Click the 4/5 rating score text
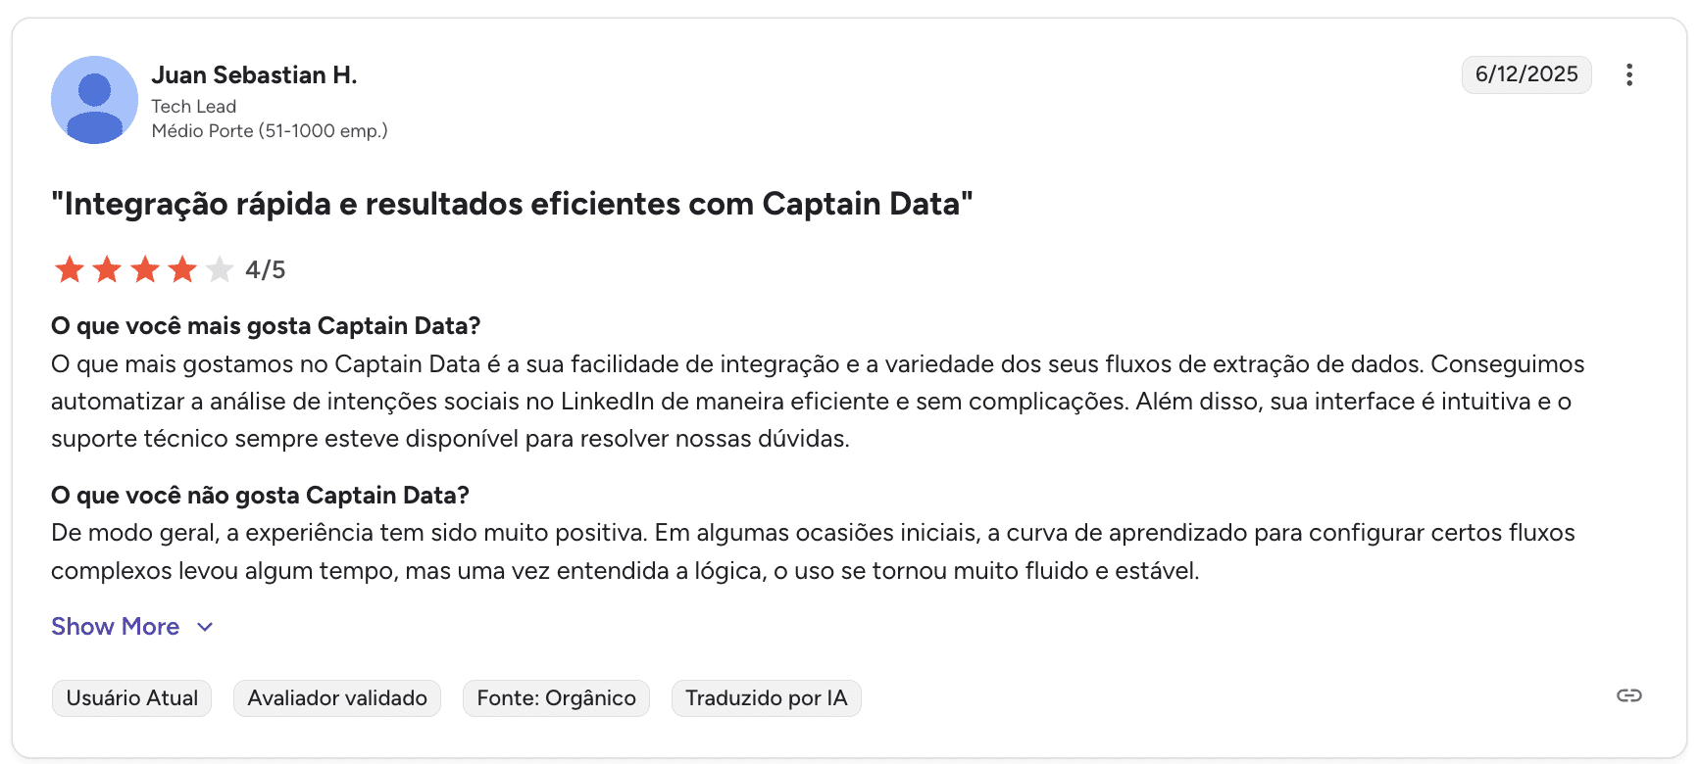The image size is (1700, 764). point(265,269)
